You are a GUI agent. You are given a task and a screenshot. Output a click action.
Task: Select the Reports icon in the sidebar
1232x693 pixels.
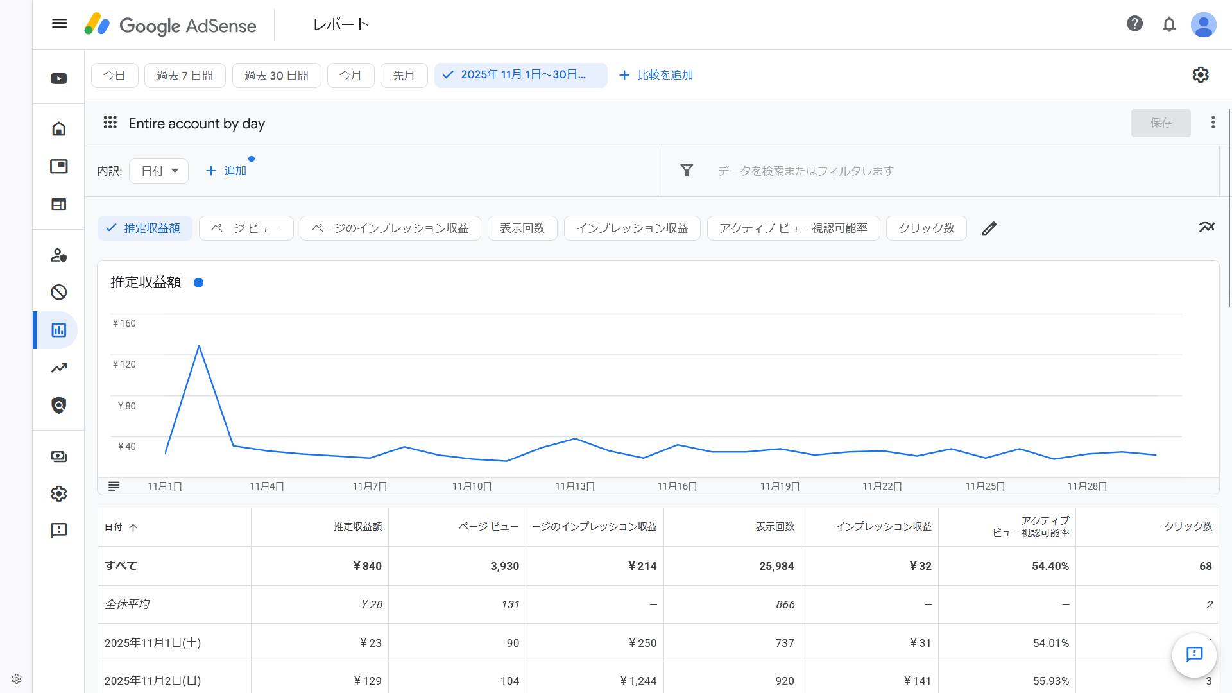pyautogui.click(x=58, y=330)
